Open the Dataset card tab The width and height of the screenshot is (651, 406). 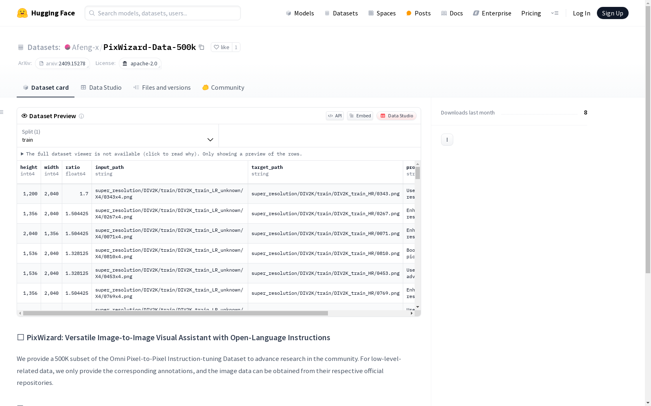point(46,88)
